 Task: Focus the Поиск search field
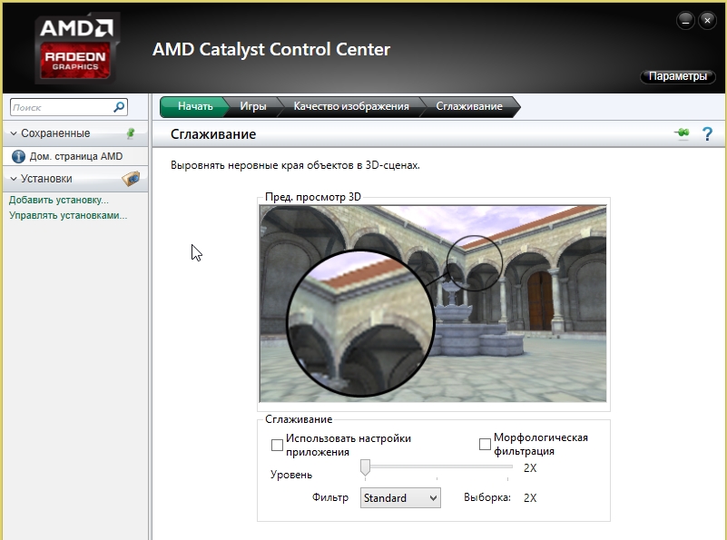pyautogui.click(x=62, y=107)
